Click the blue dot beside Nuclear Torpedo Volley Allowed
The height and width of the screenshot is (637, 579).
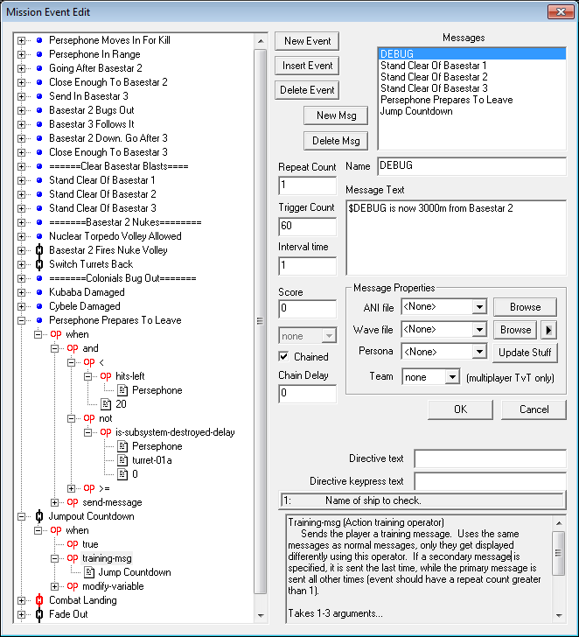click(39, 236)
